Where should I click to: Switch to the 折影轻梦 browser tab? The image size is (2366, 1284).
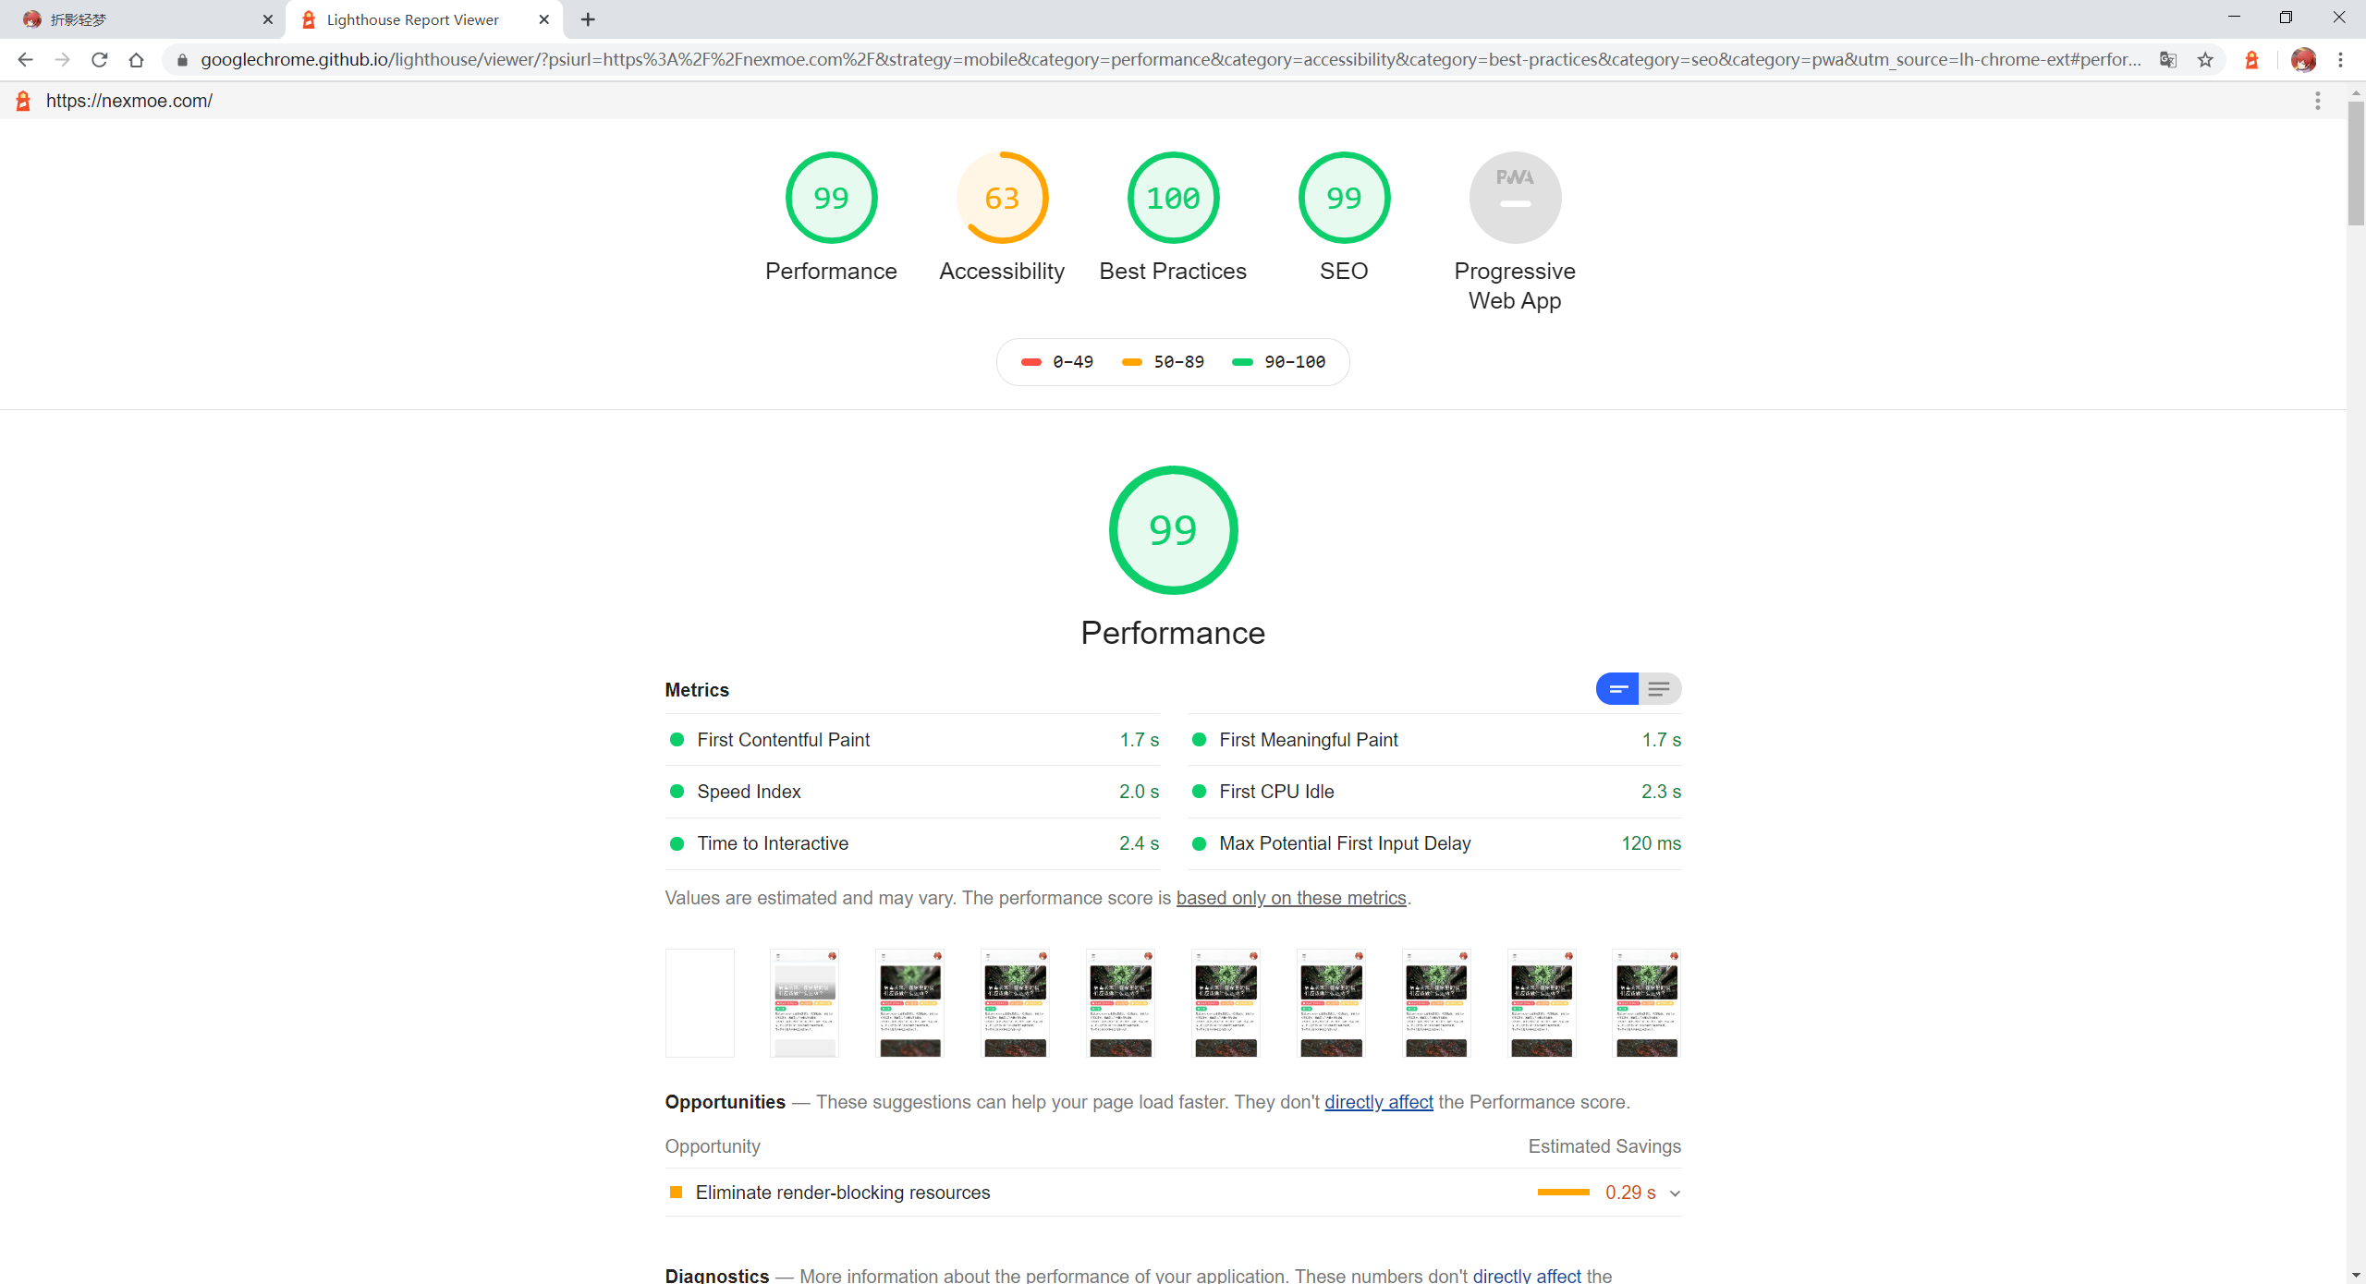click(x=139, y=19)
